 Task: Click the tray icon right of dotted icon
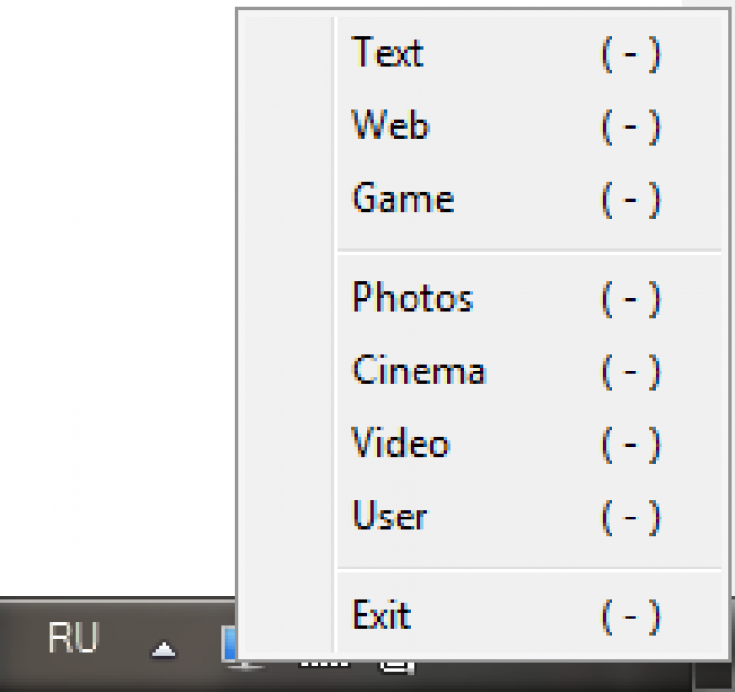tap(394, 666)
